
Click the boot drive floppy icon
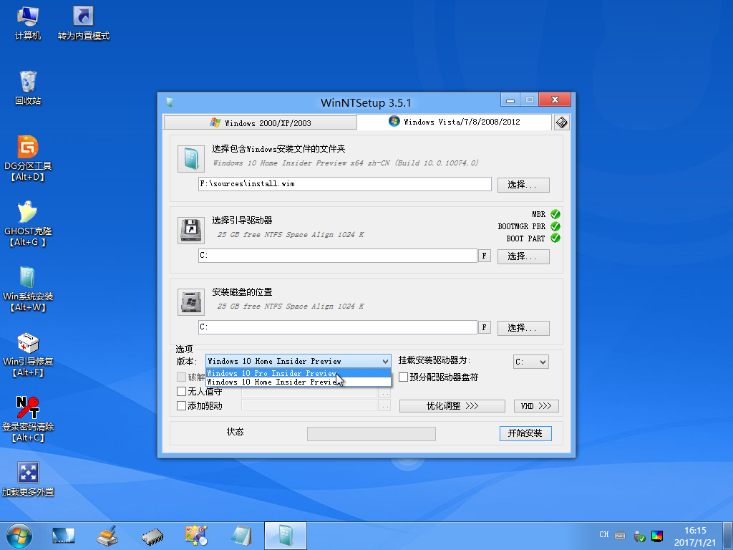pos(190,230)
